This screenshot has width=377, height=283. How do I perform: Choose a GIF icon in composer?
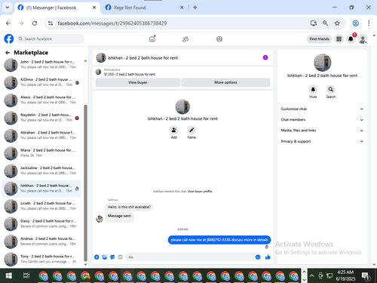tap(120, 257)
